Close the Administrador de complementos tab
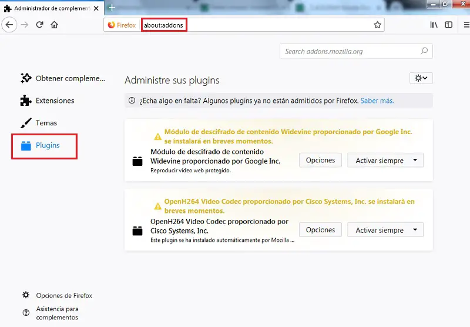 pos(96,8)
